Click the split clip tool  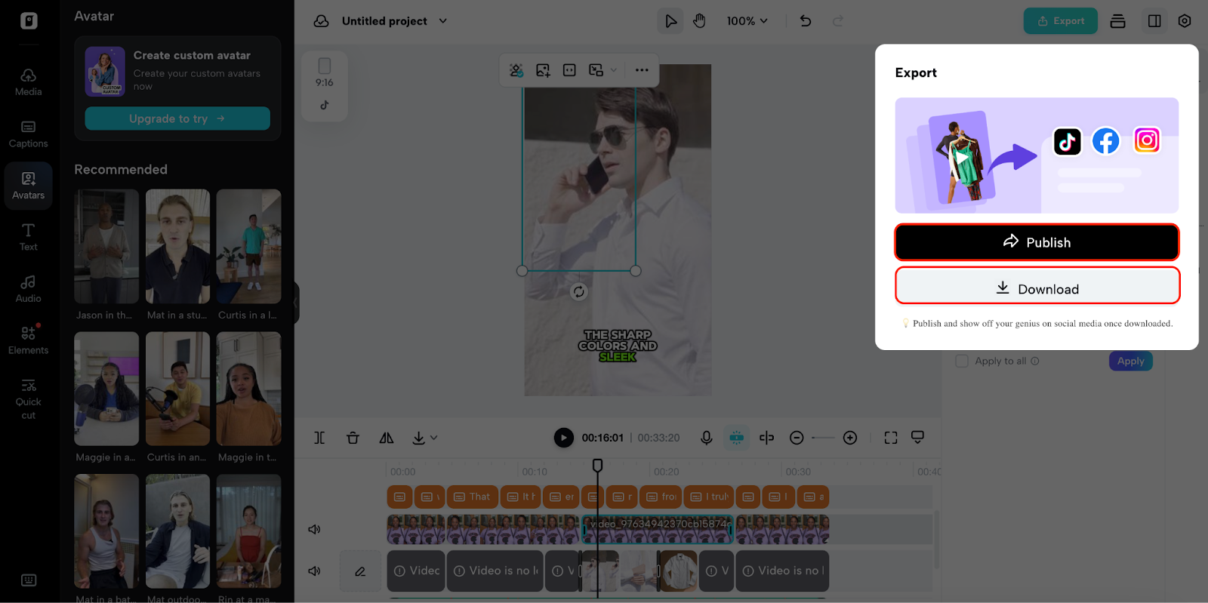[319, 438]
